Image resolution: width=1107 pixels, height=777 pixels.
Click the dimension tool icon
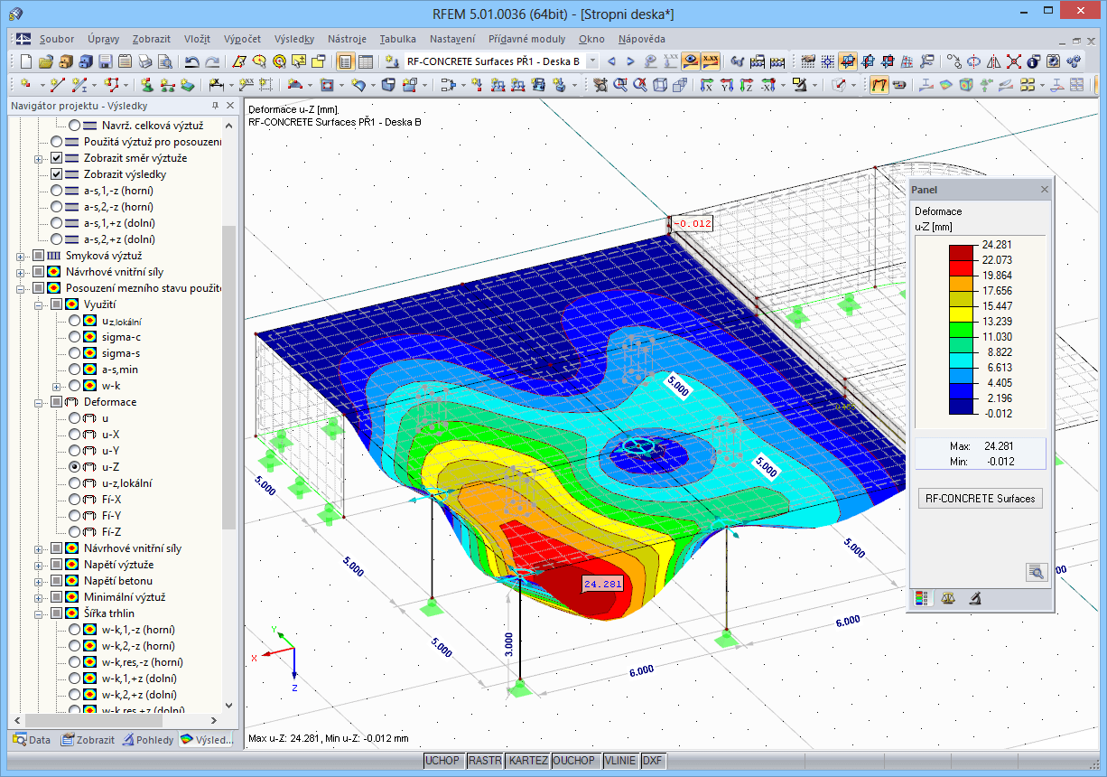tap(217, 84)
